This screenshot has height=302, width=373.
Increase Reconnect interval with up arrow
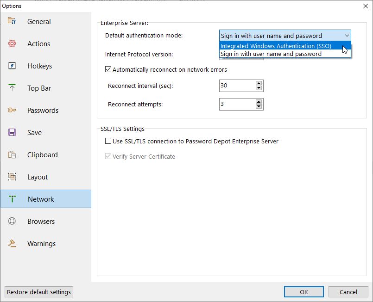pyautogui.click(x=259, y=83)
